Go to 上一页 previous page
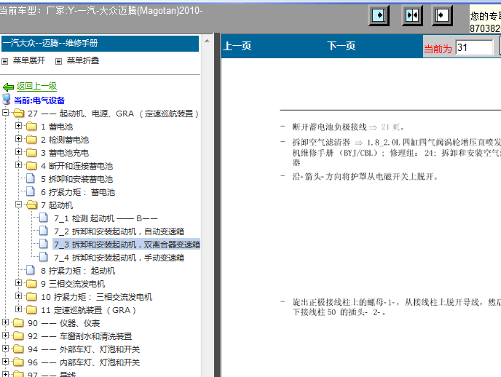 [237, 46]
